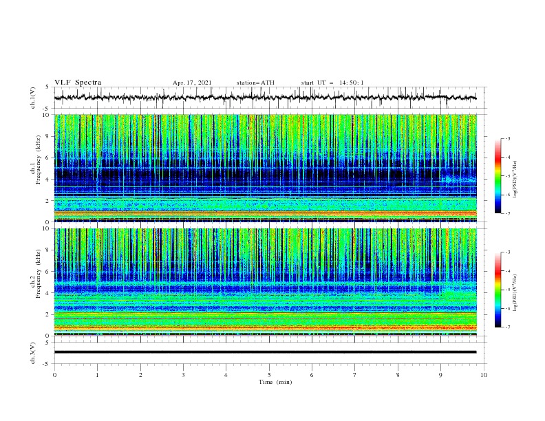Click the ch.2 "Frequency (kHz)" axis label

38,273
